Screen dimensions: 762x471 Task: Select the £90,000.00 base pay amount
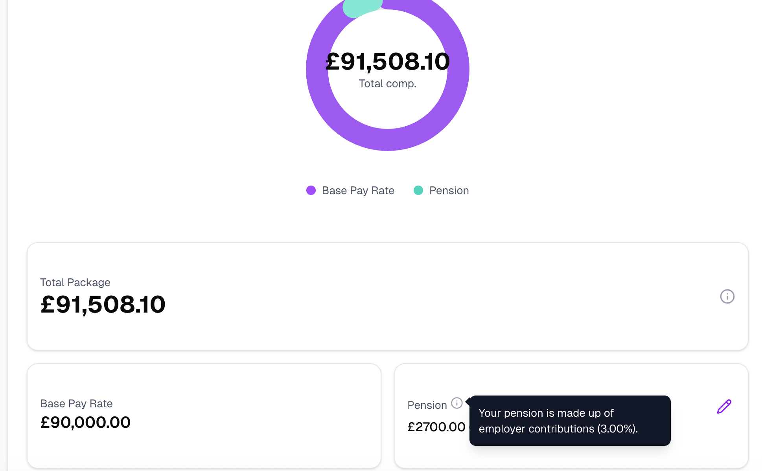[85, 422]
